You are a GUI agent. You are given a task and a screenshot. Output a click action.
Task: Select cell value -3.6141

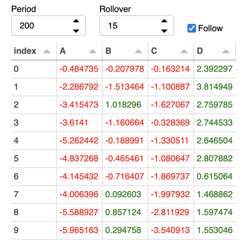click(74, 122)
